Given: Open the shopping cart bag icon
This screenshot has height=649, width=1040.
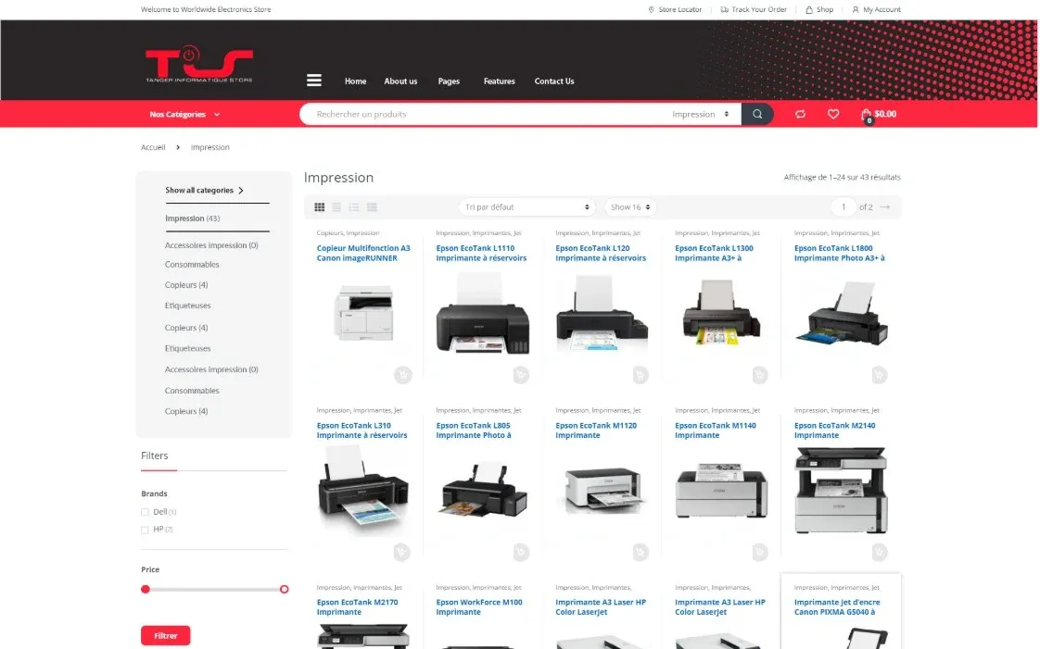Looking at the screenshot, I should coord(867,115).
